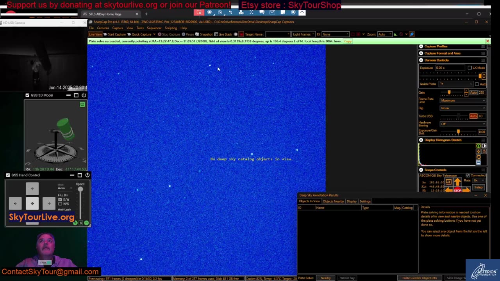Screen dimensions: 500x281
Task: Click the scope Setup button
Action: pos(478,187)
